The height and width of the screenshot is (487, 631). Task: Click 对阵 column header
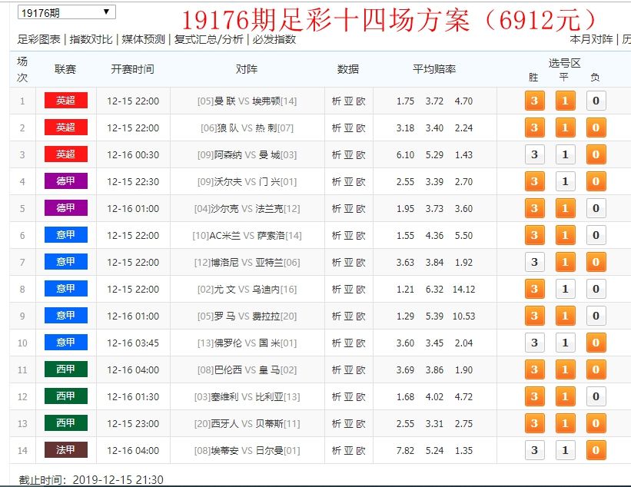[x=246, y=69]
